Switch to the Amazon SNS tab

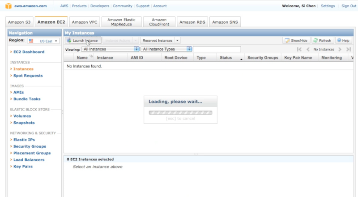pyautogui.click(x=225, y=22)
